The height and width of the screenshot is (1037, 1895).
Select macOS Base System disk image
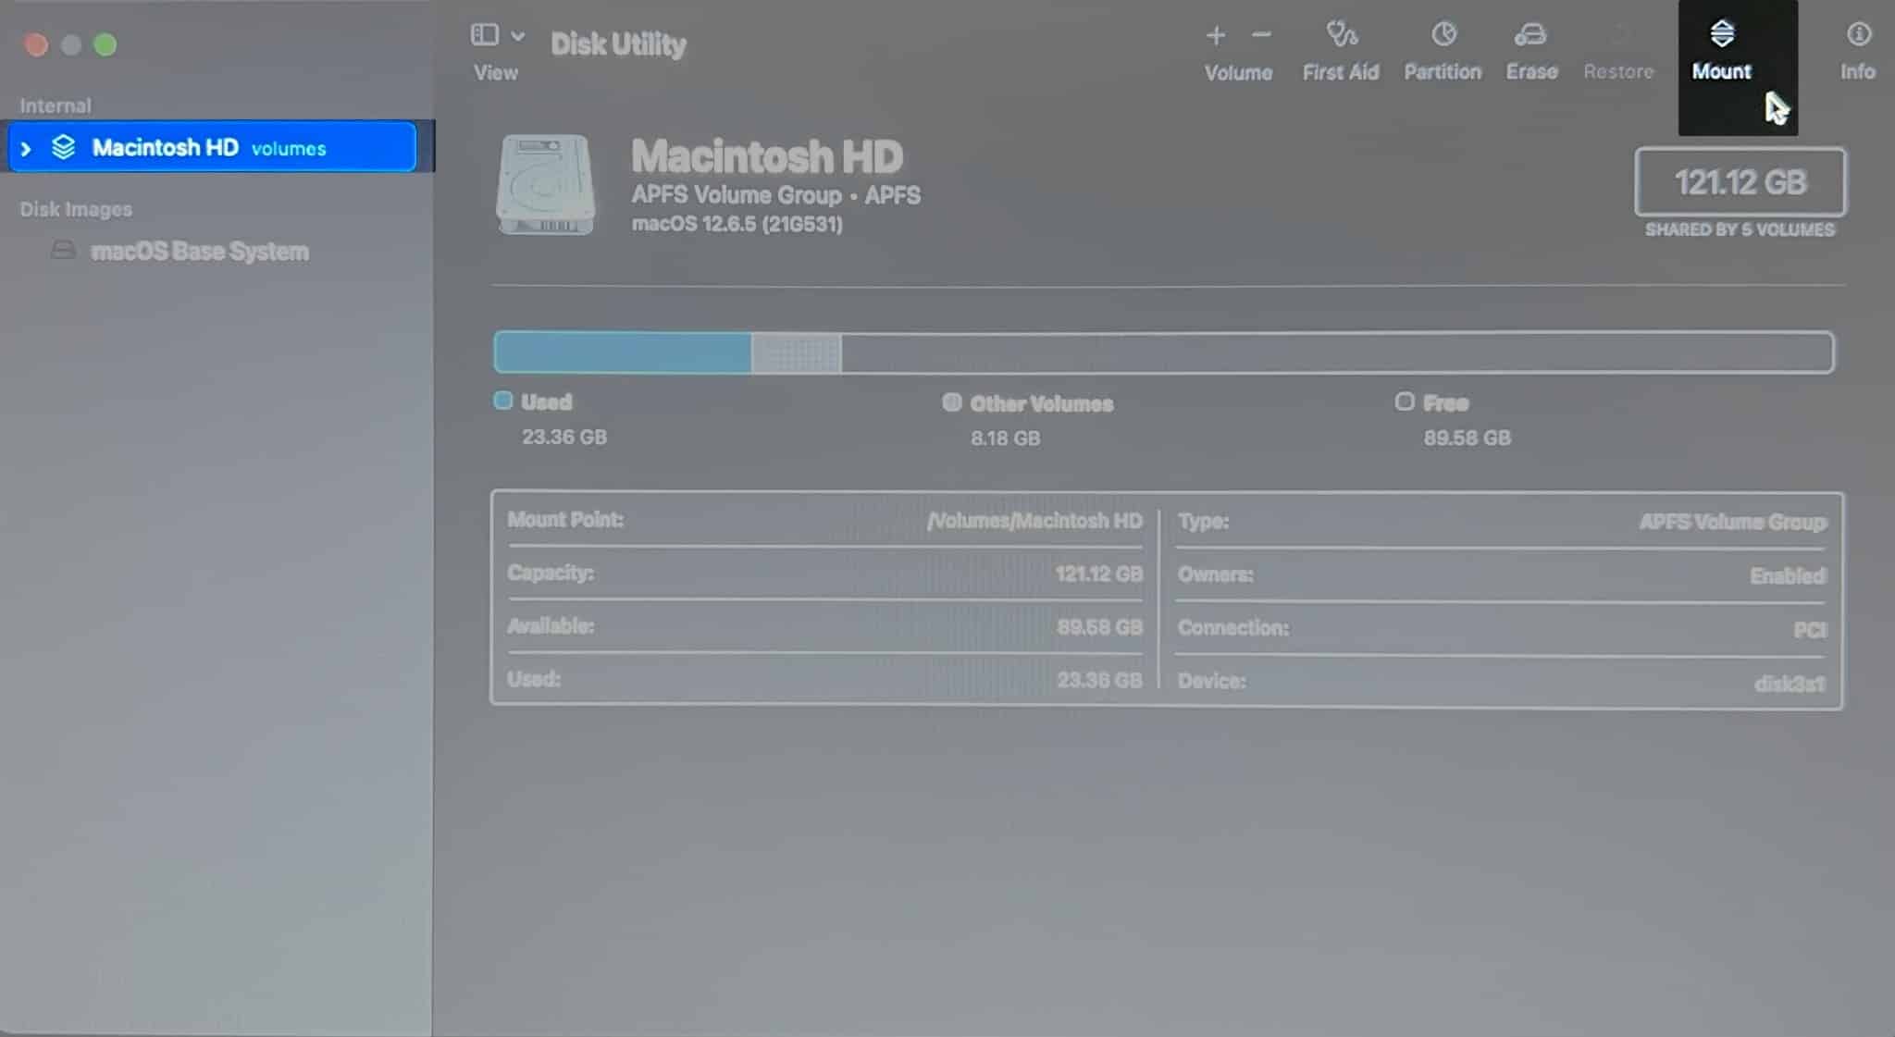click(200, 251)
